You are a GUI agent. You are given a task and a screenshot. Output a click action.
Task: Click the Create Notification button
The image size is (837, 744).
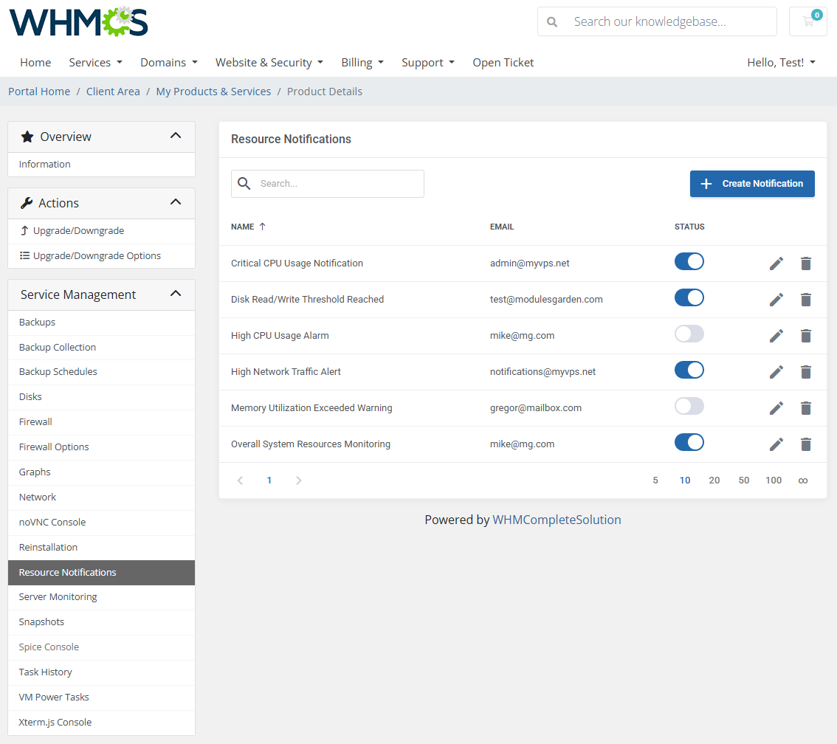point(752,184)
